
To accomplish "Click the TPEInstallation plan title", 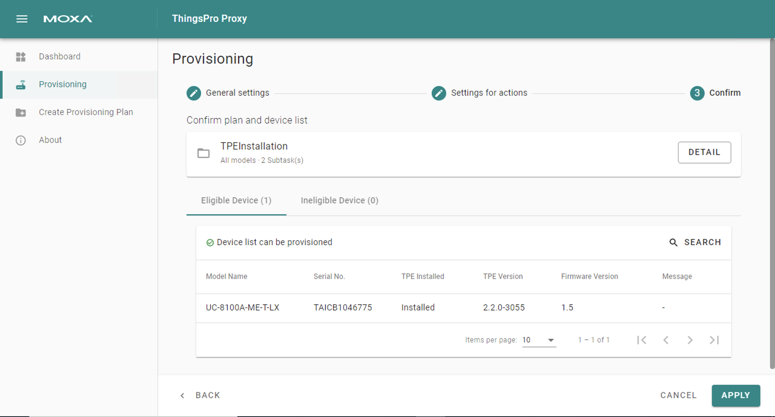I will 254,146.
